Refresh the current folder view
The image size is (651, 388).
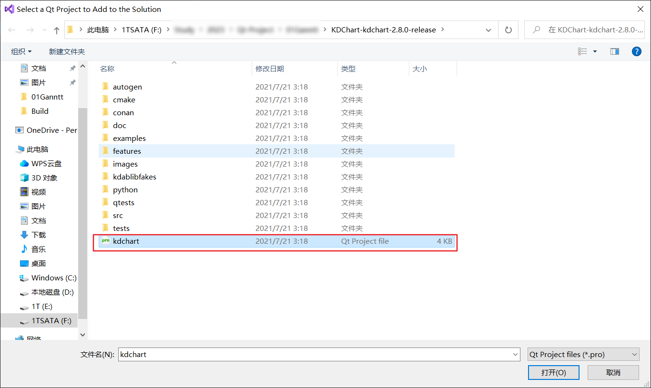coord(509,30)
